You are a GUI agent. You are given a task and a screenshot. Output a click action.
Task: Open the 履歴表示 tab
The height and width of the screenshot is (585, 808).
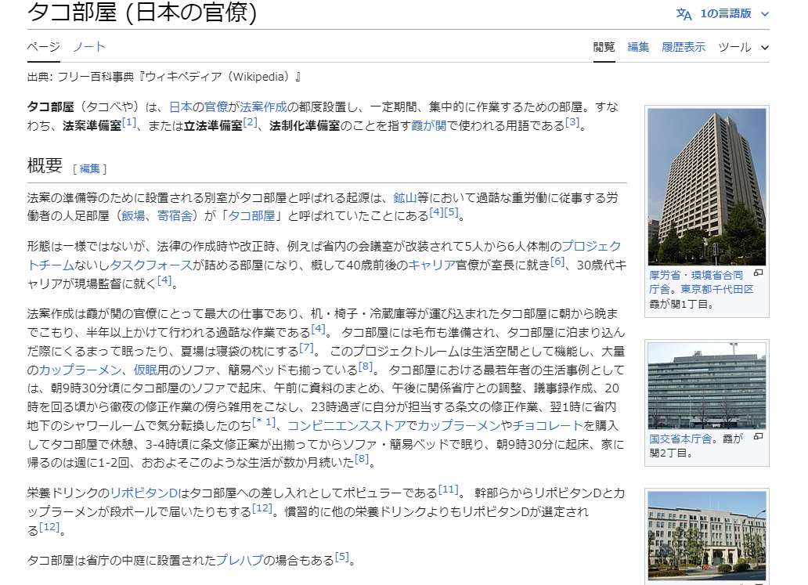[684, 48]
